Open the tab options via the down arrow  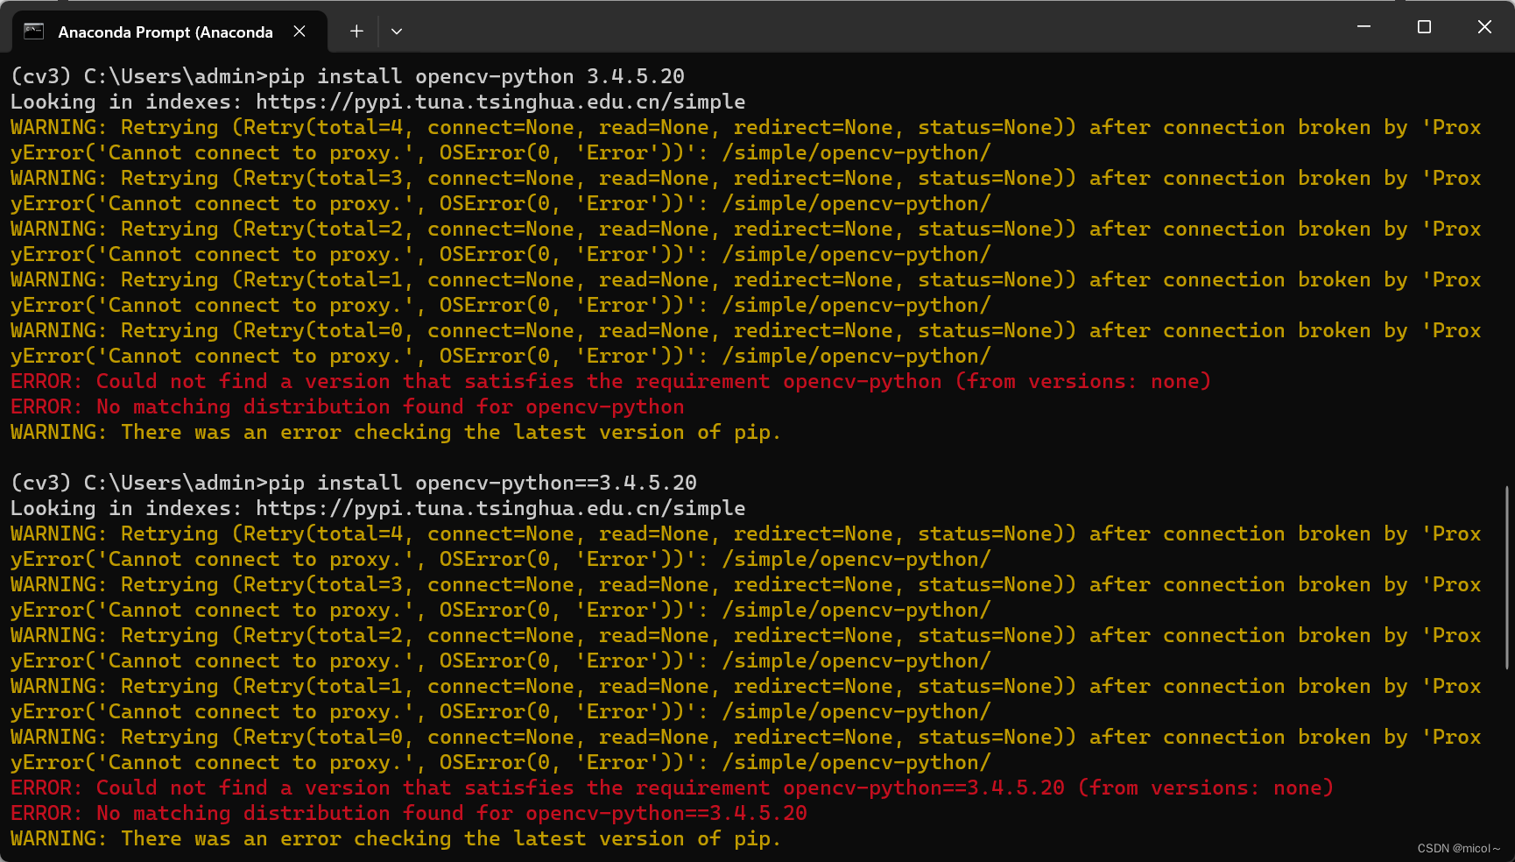click(397, 32)
